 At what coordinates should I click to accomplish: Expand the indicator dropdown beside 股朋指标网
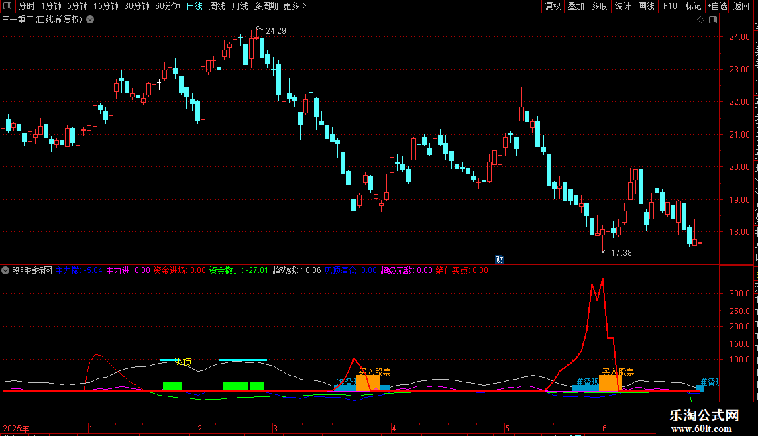pyautogui.click(x=5, y=270)
